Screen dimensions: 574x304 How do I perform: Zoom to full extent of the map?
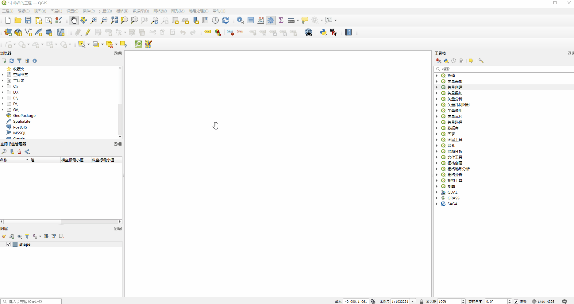[x=114, y=20]
